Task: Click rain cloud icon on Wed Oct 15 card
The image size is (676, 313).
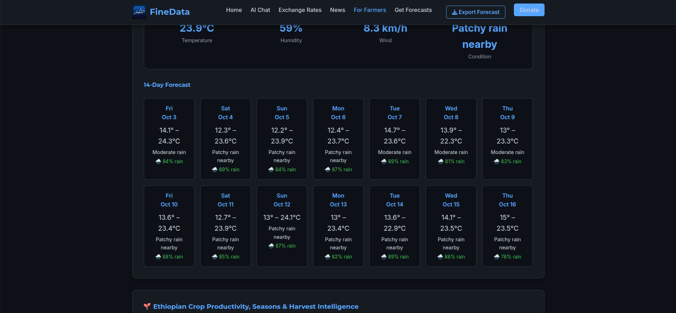Action: [440, 257]
